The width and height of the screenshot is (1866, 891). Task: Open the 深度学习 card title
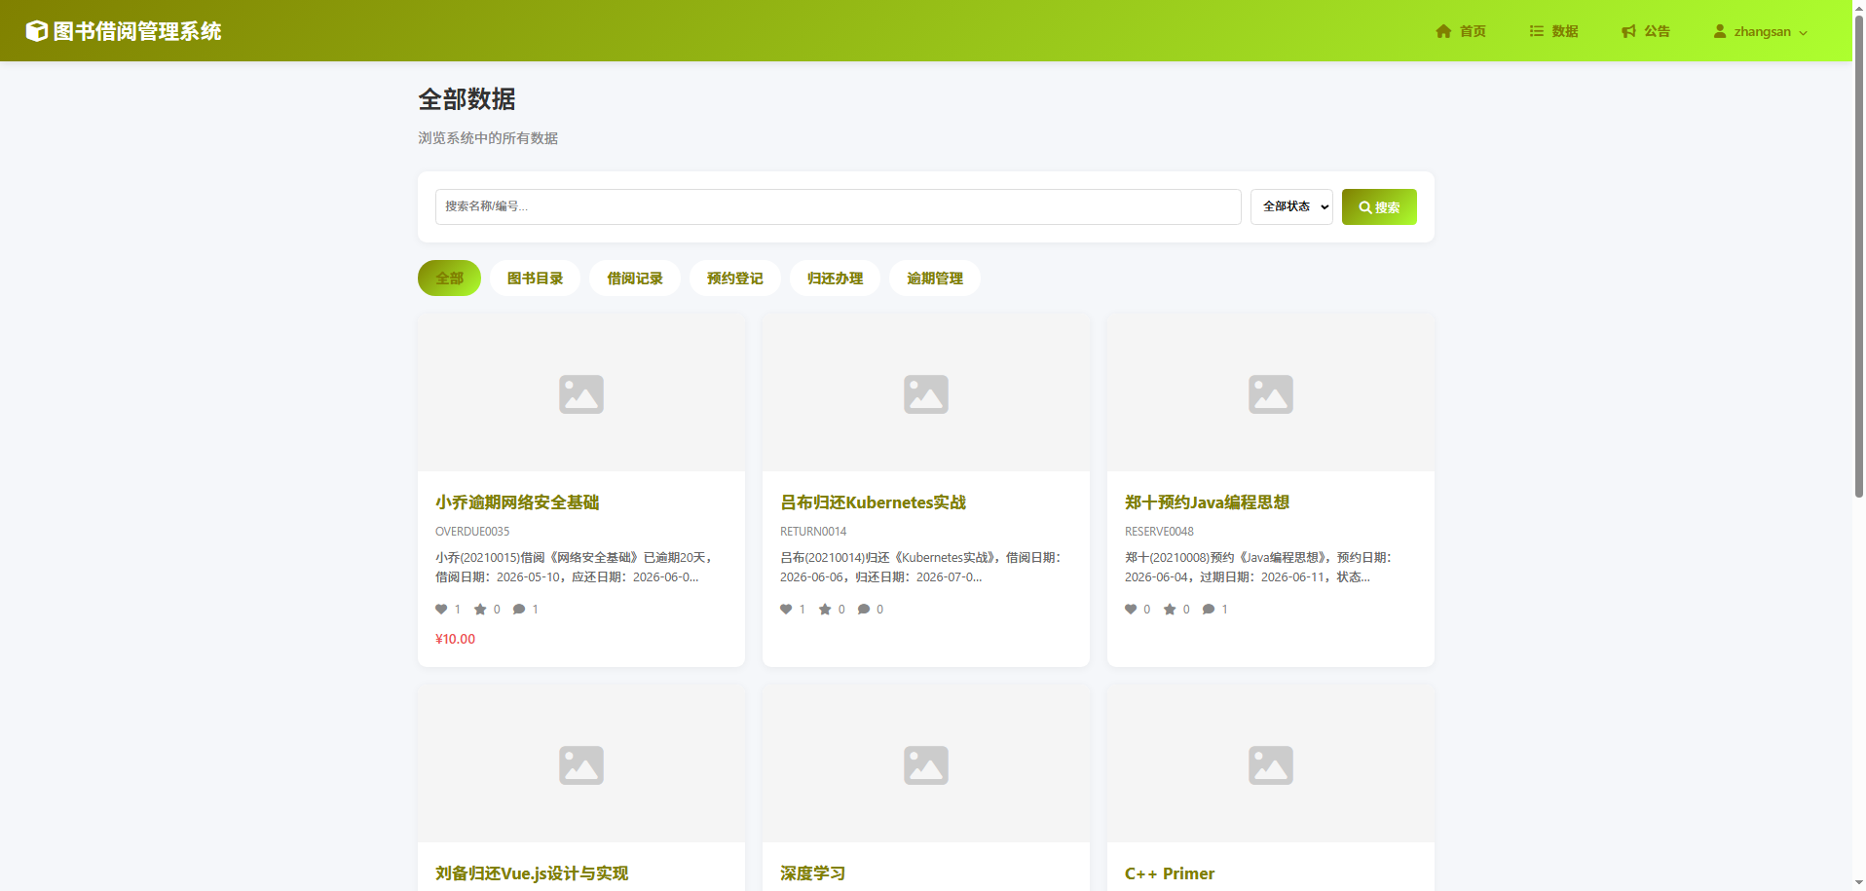[812, 873]
